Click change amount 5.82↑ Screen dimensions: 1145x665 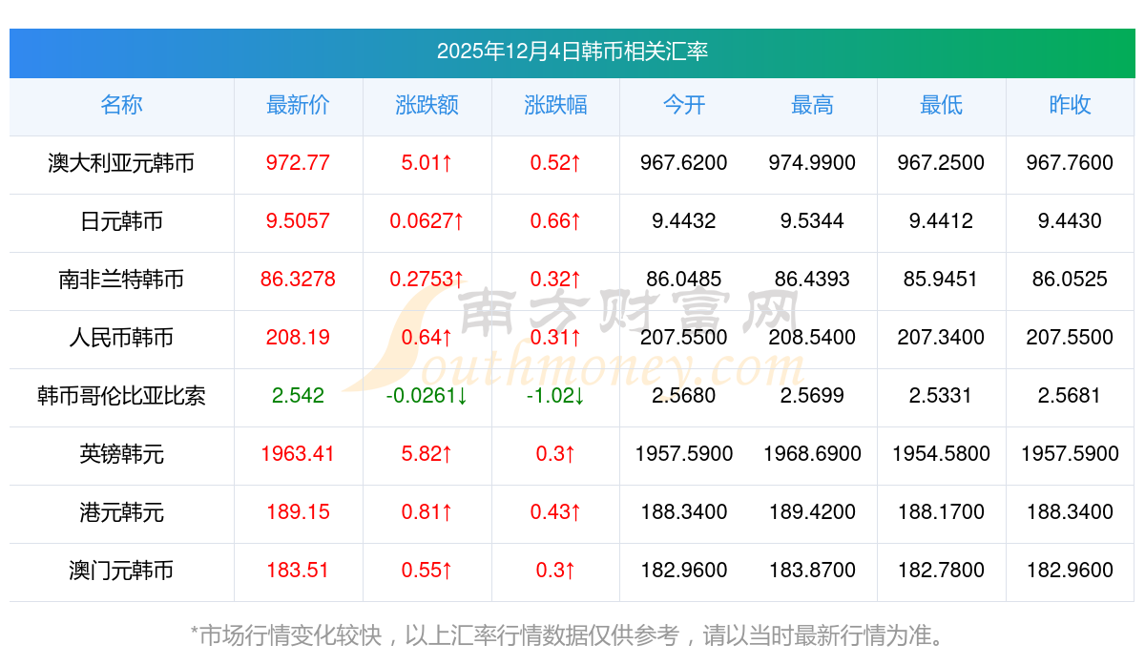pos(427,454)
